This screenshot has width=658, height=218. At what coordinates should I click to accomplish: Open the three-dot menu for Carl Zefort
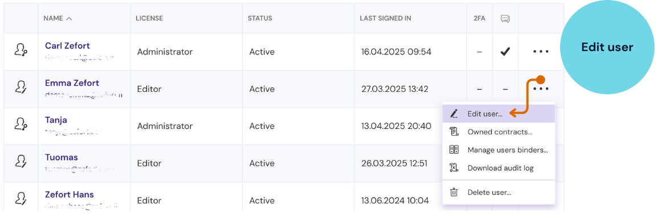click(x=541, y=52)
